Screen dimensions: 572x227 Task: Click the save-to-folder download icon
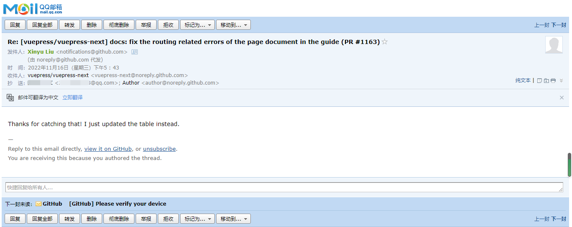[546, 80]
